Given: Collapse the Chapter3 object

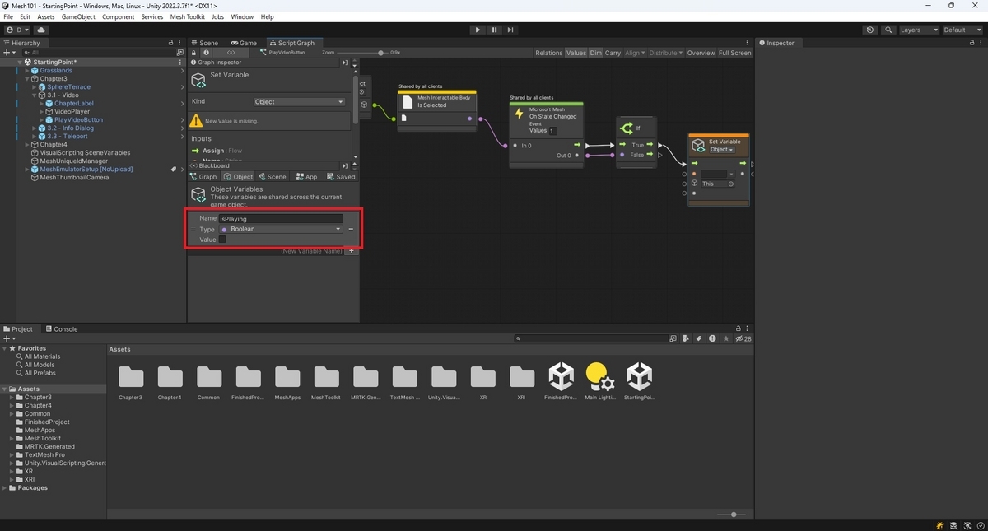Looking at the screenshot, I should coord(26,78).
